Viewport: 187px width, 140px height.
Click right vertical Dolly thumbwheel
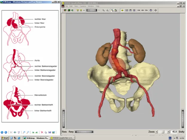pyautogui.click(x=183, y=119)
